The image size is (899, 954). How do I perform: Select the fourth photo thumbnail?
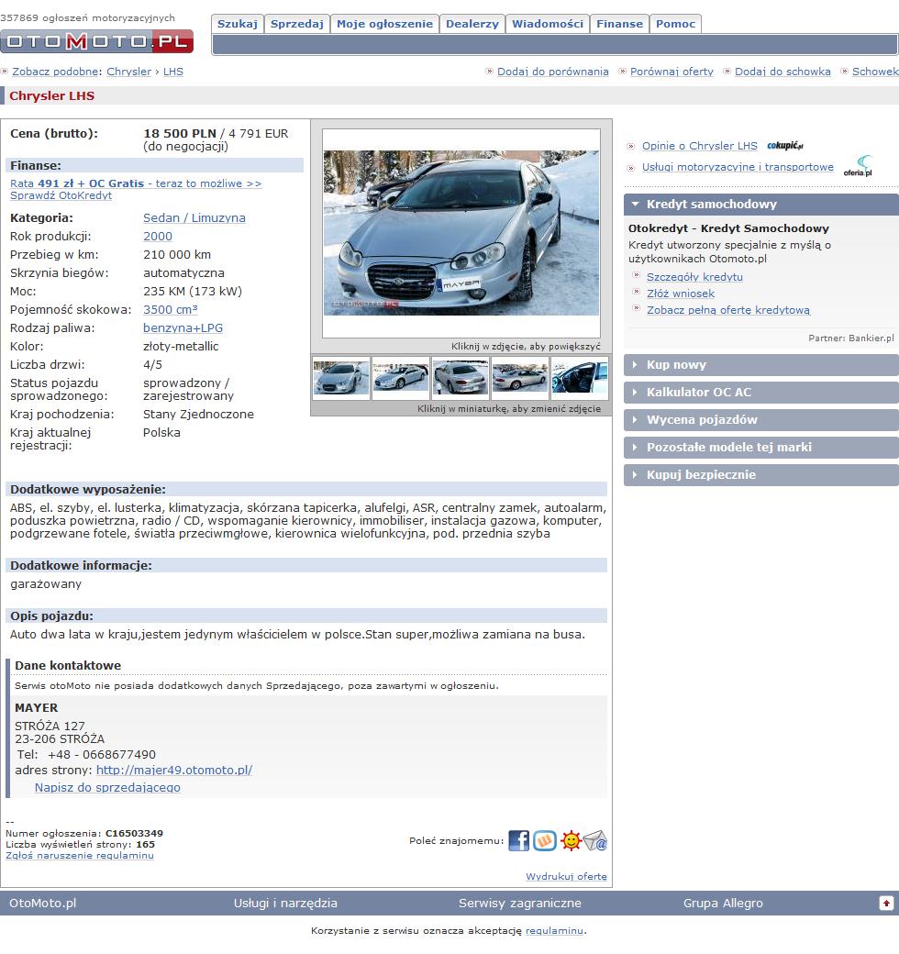(519, 378)
